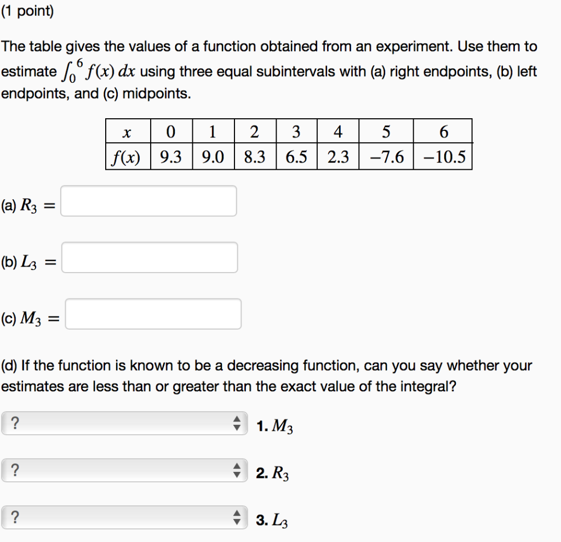
Task: Click the 2. R3 label text
Action: [272, 473]
